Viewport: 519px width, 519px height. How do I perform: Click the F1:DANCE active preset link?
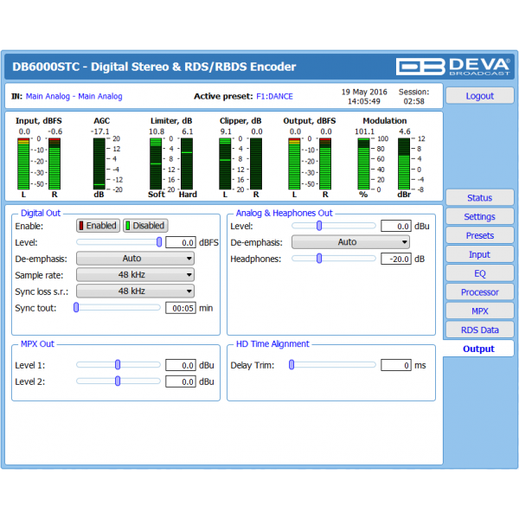(274, 96)
